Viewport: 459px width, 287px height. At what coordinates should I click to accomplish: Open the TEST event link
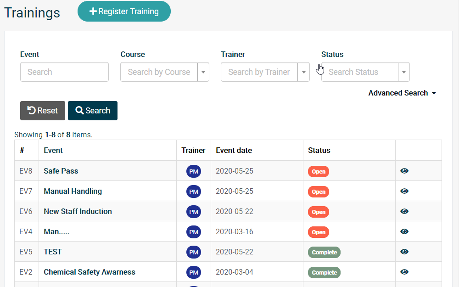(53, 252)
